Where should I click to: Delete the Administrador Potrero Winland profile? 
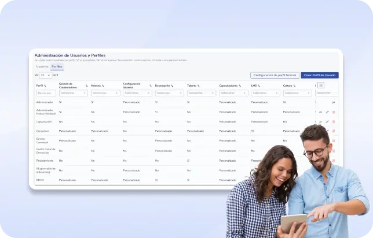tap(334, 112)
